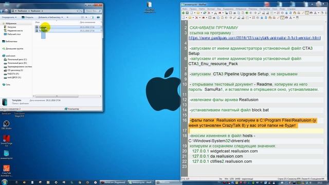Click the Explorer address bar path
329x185 pixels.
(43, 11)
